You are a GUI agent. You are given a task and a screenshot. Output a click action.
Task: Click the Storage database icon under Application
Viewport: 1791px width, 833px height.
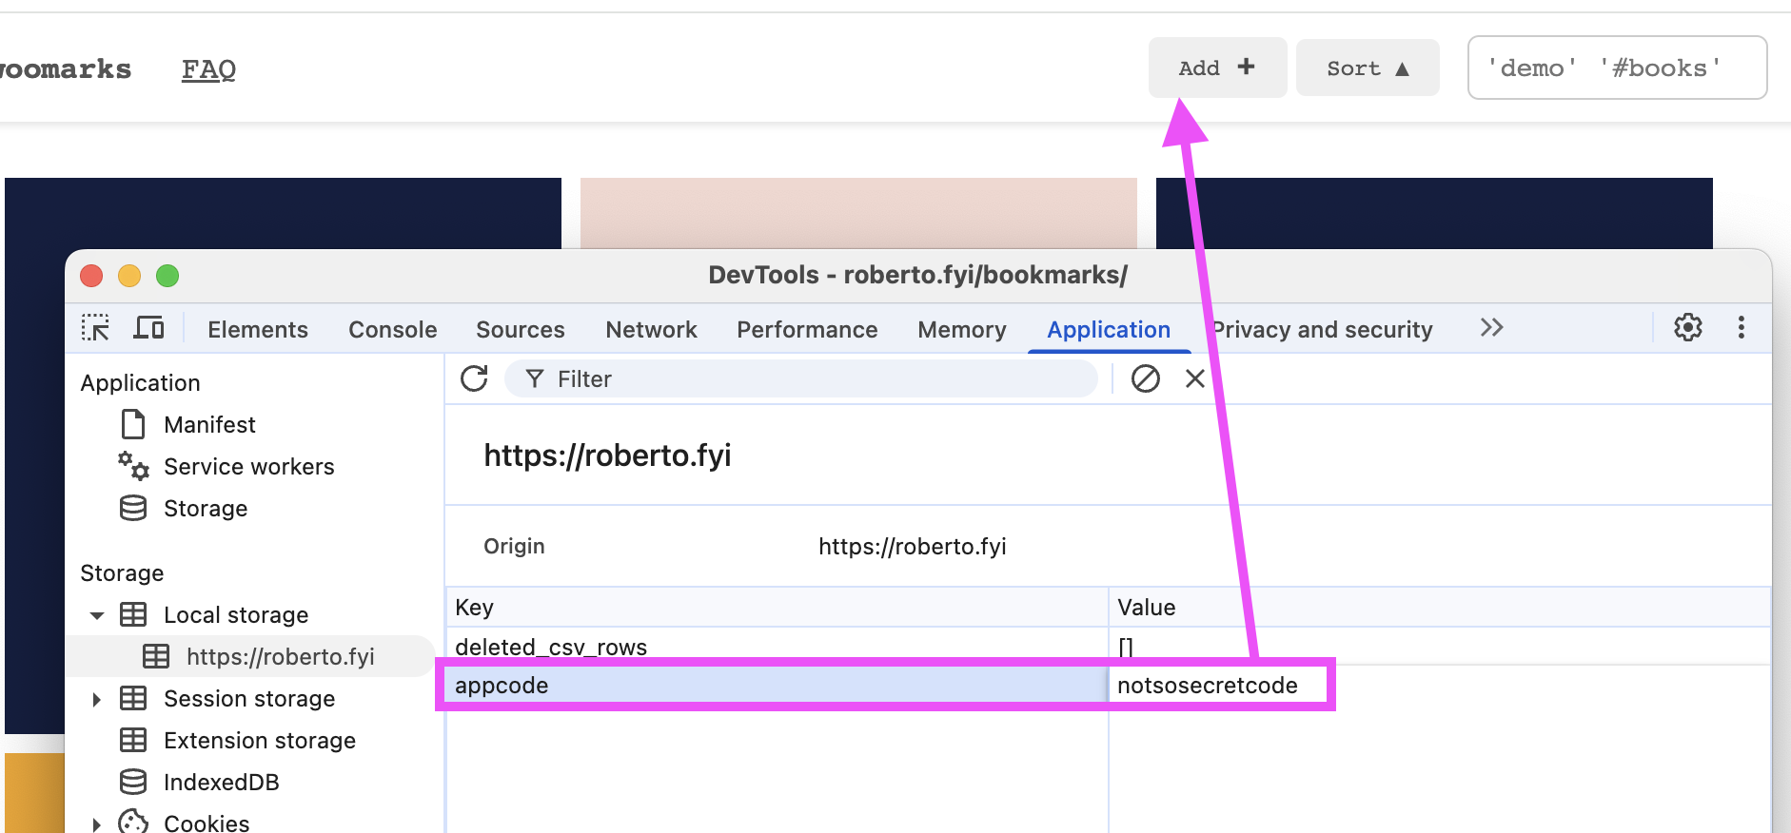coord(133,508)
